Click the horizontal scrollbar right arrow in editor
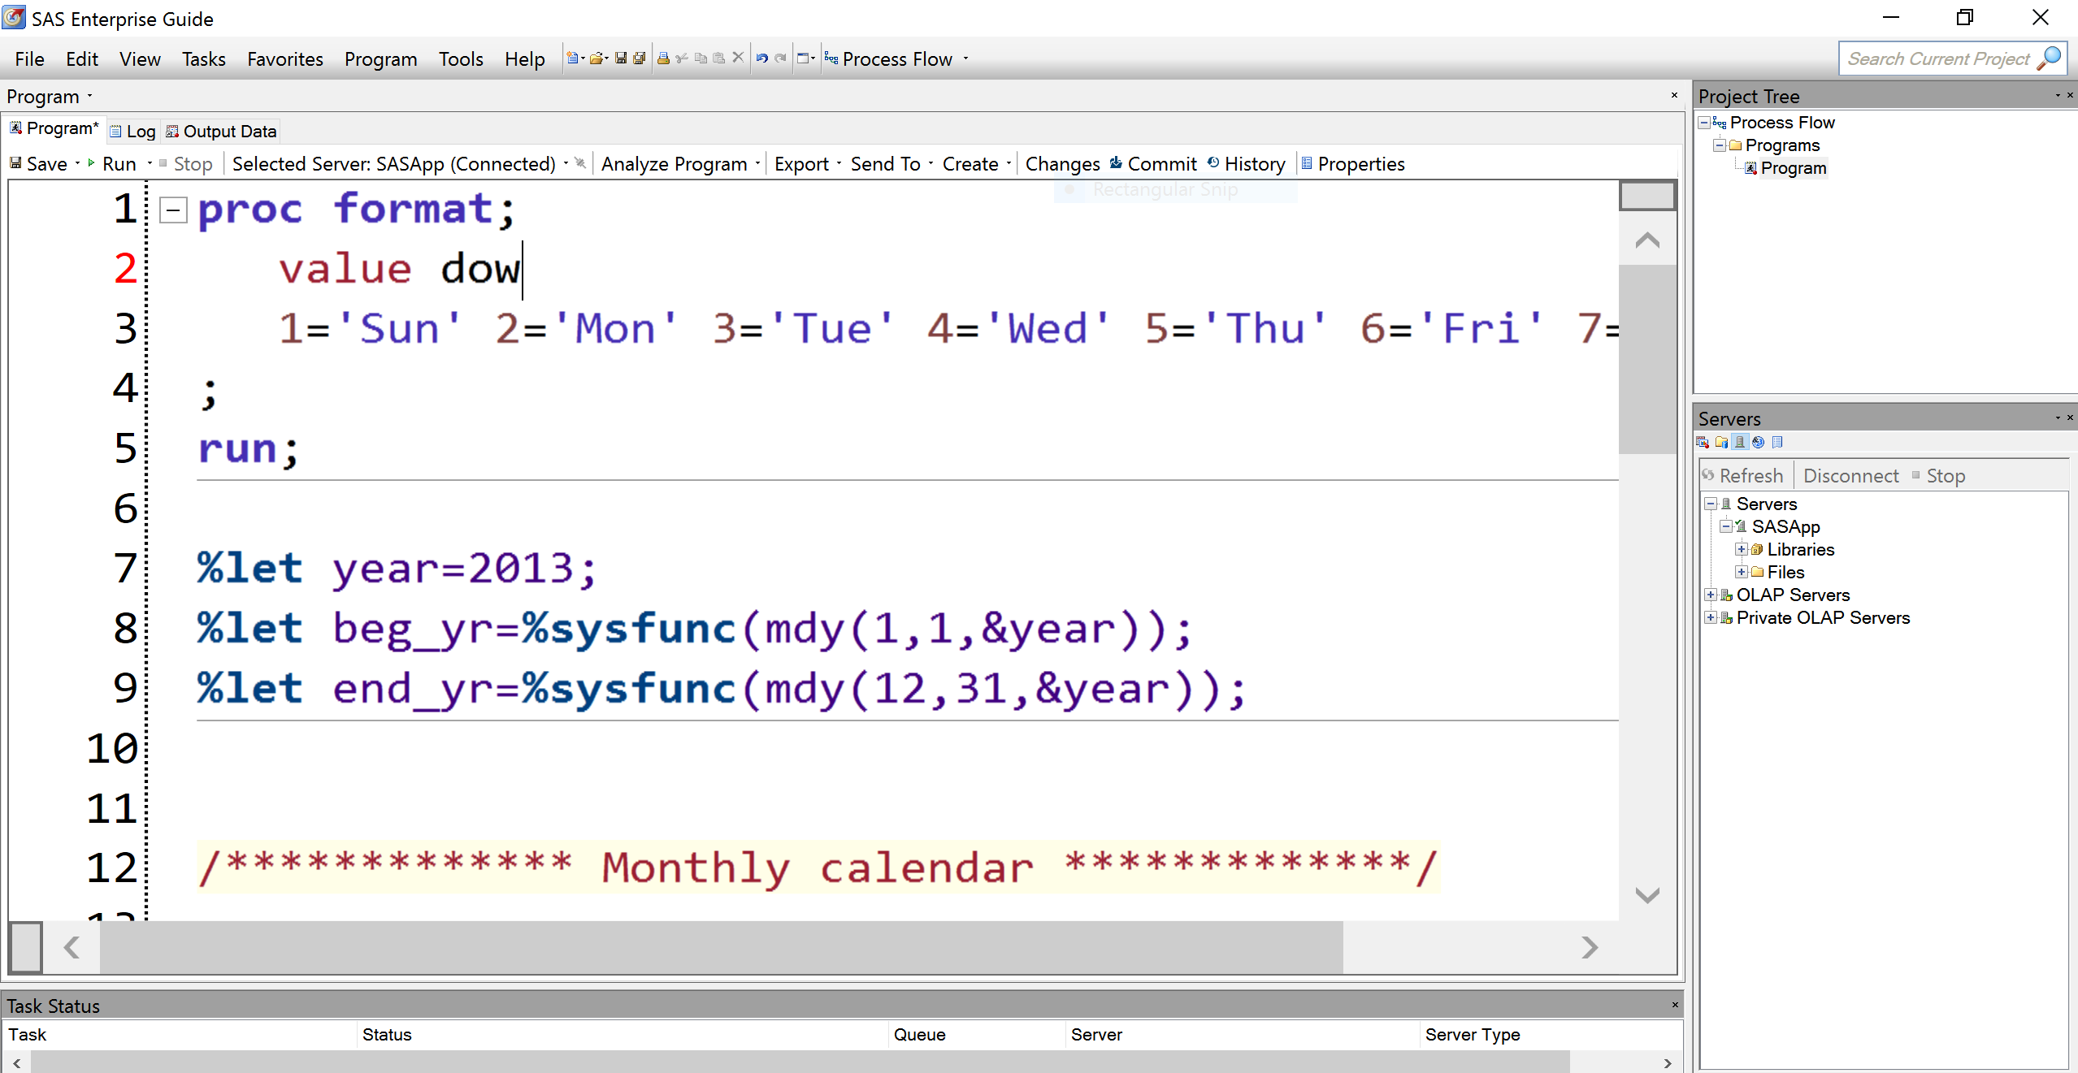The height and width of the screenshot is (1073, 2078). pyautogui.click(x=1590, y=947)
